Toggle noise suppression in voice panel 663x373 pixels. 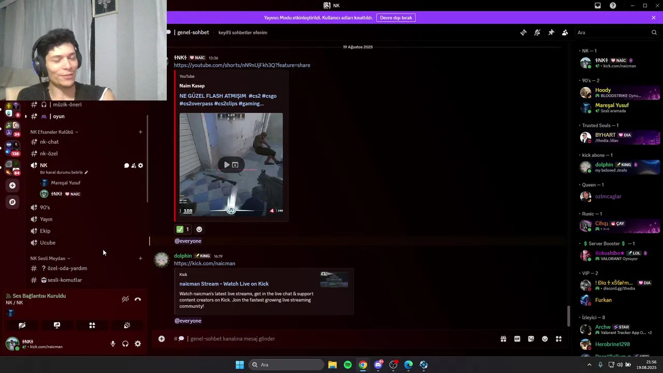(125, 299)
